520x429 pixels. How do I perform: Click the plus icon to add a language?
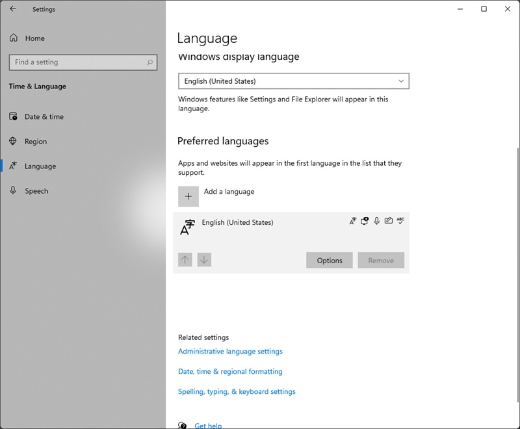[188, 196]
